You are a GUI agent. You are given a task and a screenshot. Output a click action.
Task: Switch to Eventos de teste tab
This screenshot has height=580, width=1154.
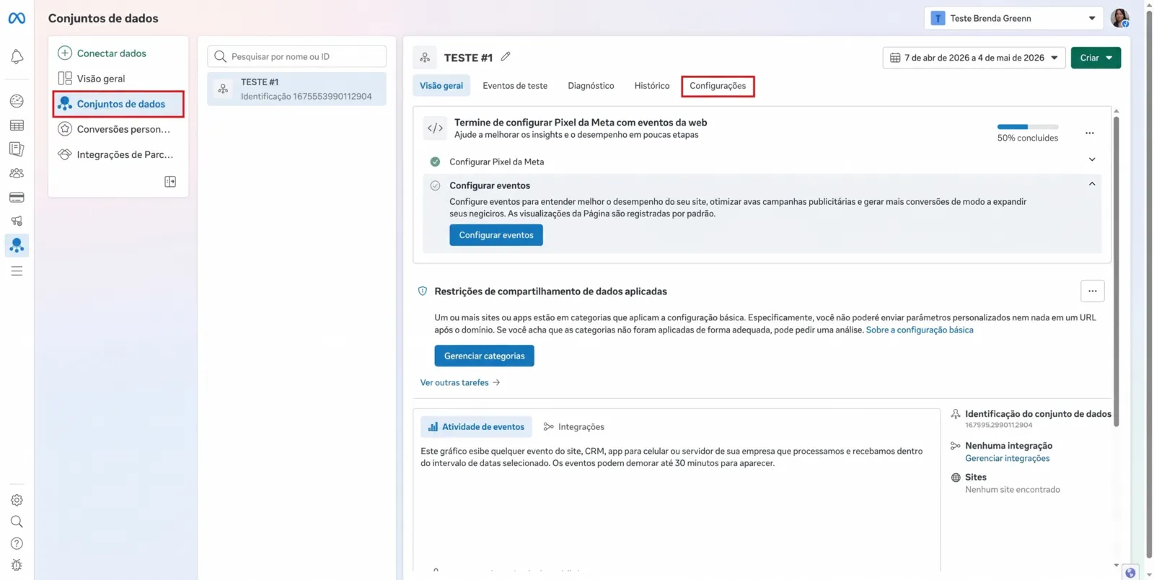(515, 86)
